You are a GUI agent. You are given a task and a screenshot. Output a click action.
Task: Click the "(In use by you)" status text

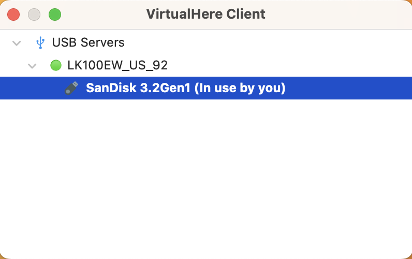241,88
